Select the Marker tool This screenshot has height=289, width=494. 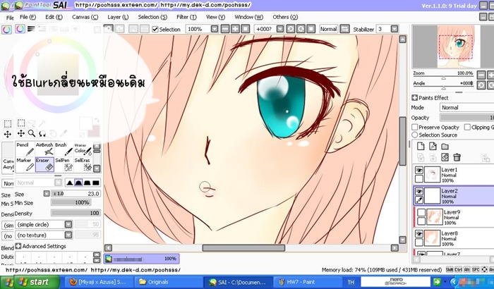(x=25, y=164)
